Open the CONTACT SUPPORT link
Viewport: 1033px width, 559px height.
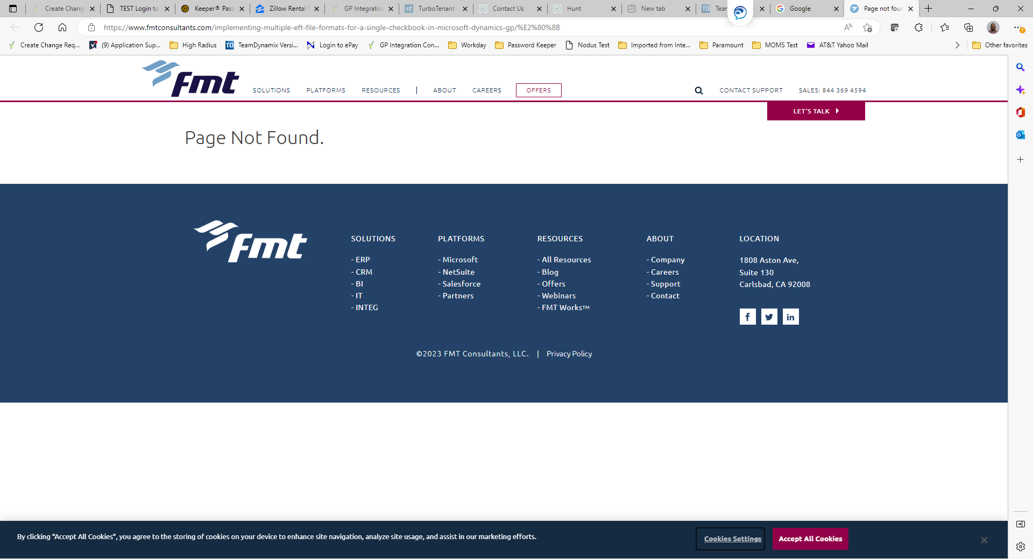[x=751, y=90]
